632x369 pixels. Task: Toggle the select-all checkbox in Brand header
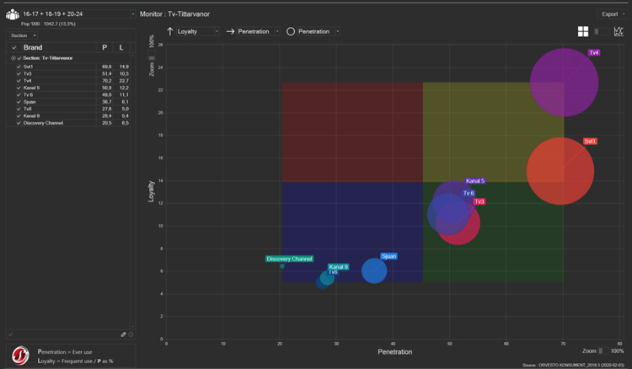pos(14,48)
